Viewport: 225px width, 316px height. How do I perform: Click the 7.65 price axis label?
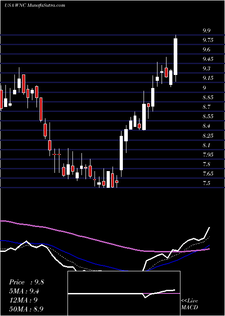point(208,173)
